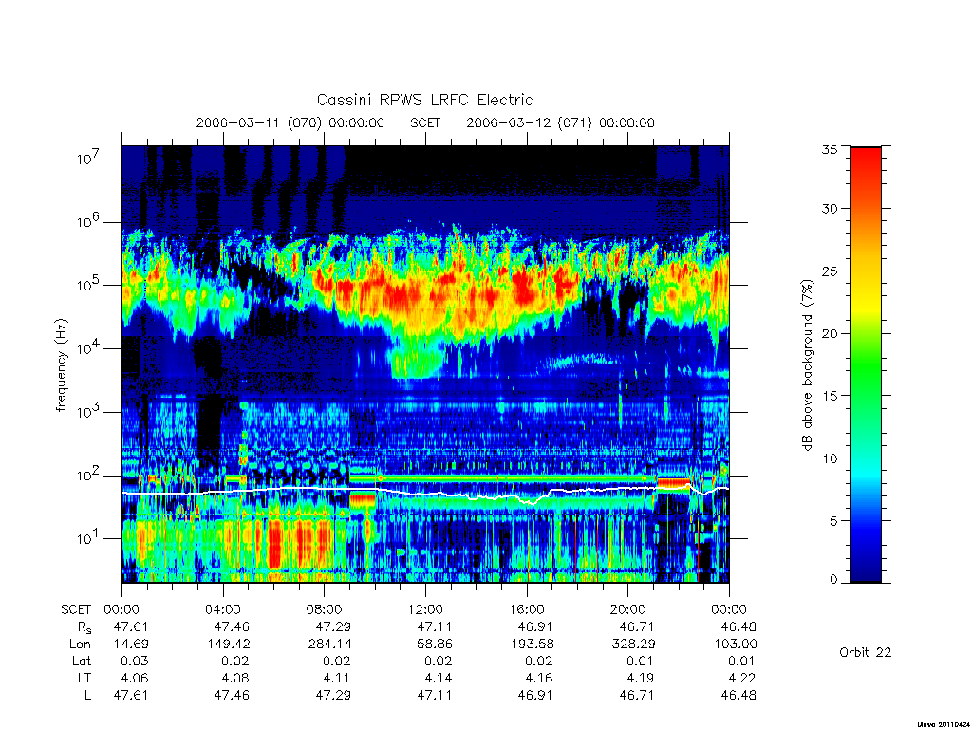972x729 pixels.
Task: Click the Lon value 284.14
Action: tap(329, 645)
